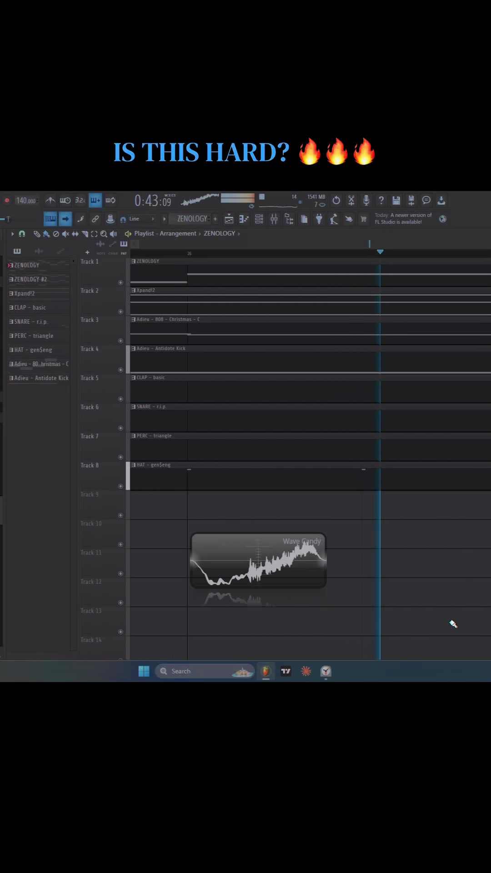491x873 pixels.
Task: Open the Wave Candy visualizer window
Action: pos(258,561)
